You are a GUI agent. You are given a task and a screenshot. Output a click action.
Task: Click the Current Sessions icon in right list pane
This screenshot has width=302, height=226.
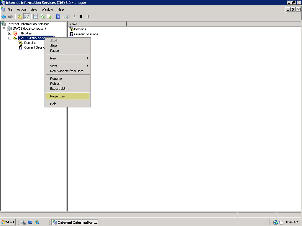tap(71, 34)
